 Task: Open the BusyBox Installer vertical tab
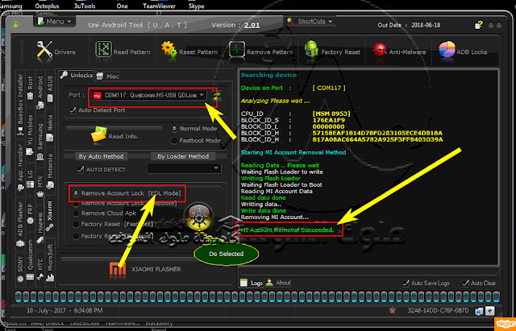[x=20, y=105]
